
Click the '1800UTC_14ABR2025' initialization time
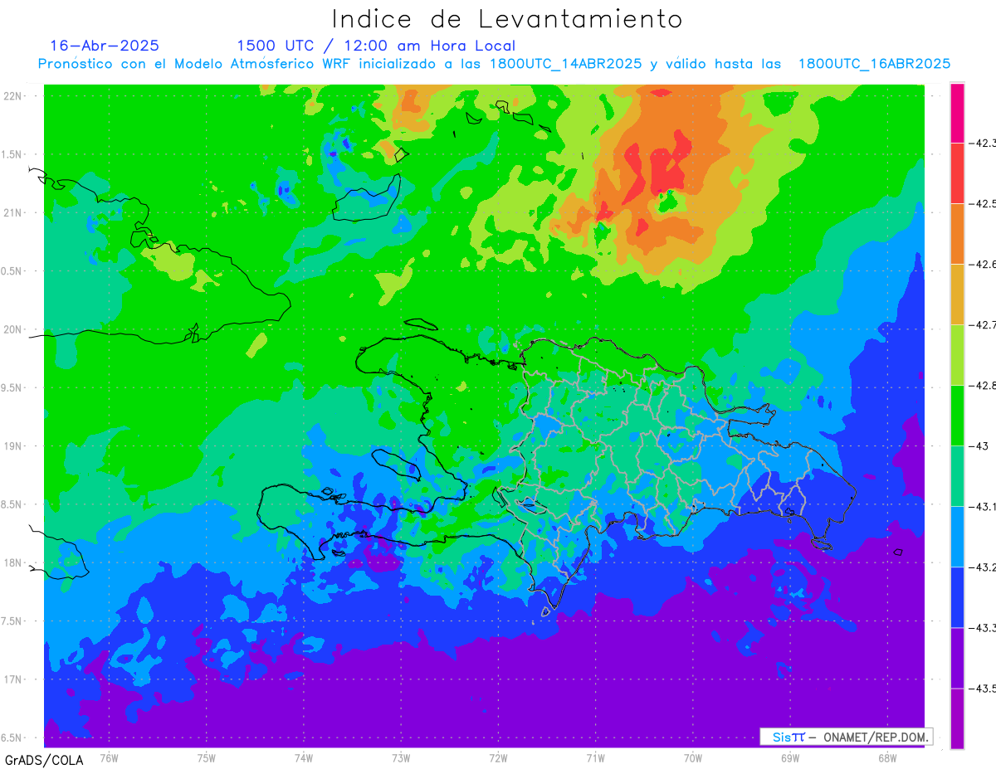point(566,64)
